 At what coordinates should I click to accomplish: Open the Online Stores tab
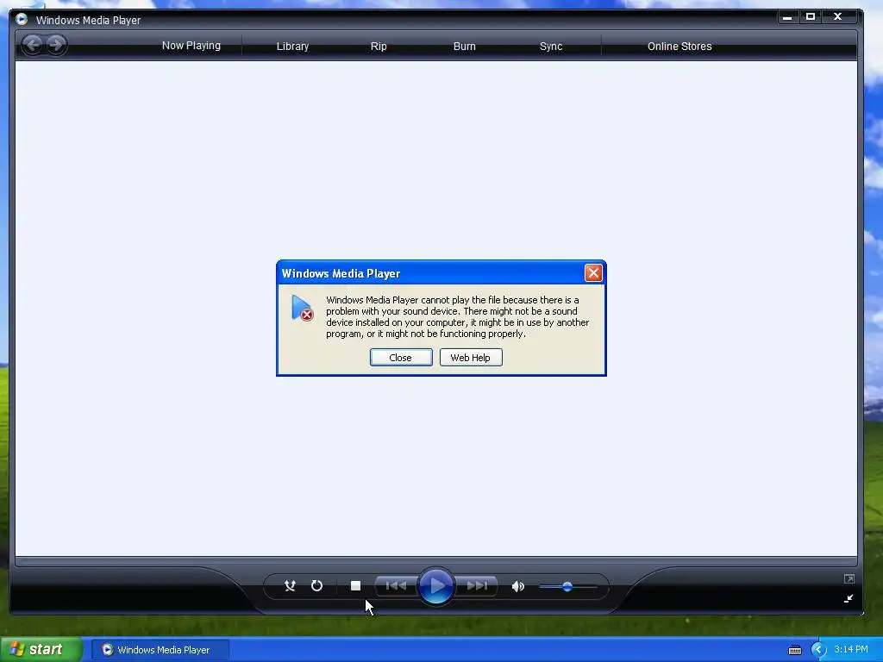pyautogui.click(x=679, y=47)
